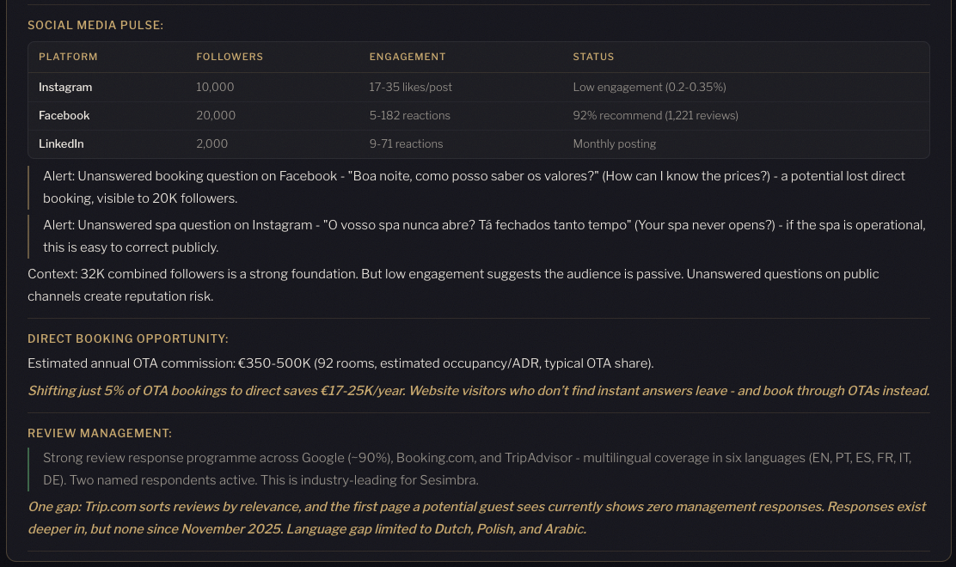Select the unanswered Instagram spa question alert

[483, 235]
